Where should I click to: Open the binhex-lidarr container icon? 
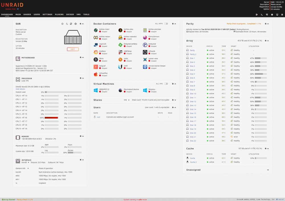click(95, 30)
